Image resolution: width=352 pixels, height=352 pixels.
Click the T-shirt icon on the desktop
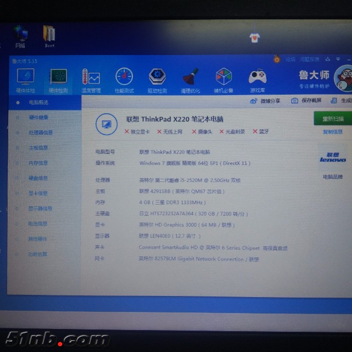(x=255, y=37)
